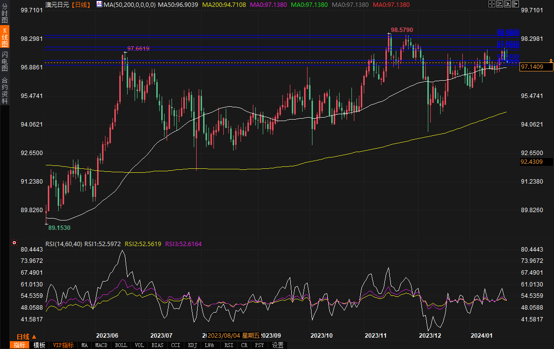Click the MA200:94.7108 value
The width and height of the screenshot is (554, 349).
click(x=224, y=4)
